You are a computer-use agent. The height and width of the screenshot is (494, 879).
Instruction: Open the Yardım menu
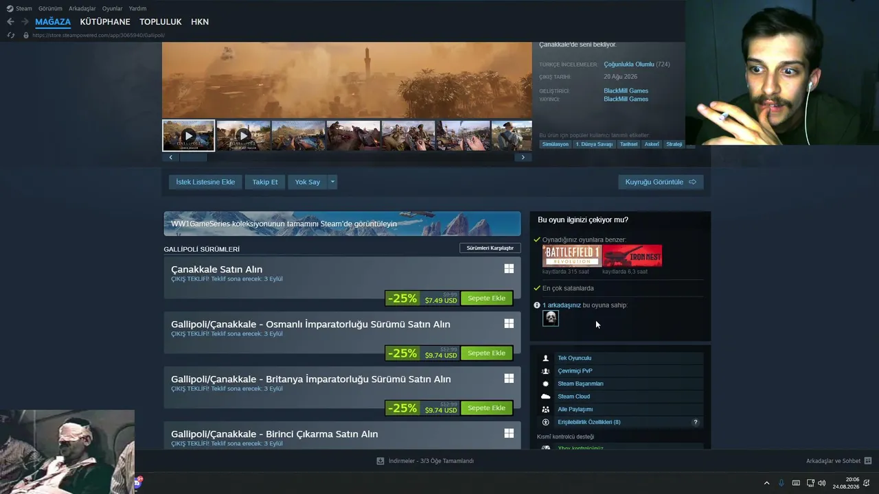(x=137, y=9)
